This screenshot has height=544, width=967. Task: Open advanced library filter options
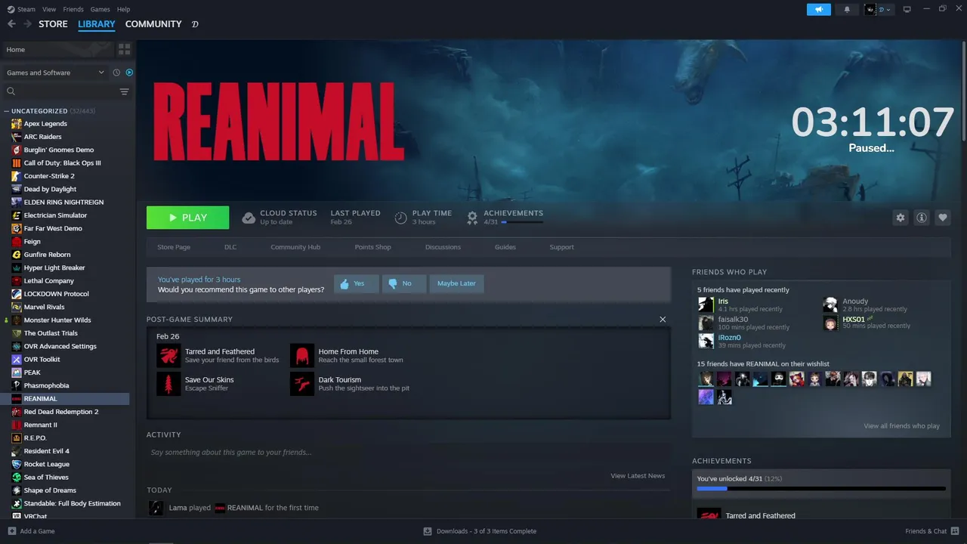(125, 91)
